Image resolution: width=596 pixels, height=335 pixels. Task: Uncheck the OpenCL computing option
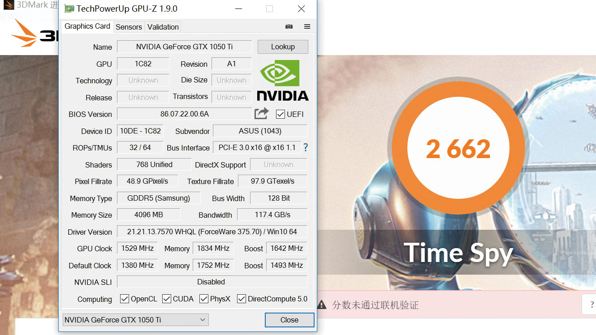pyautogui.click(x=124, y=298)
